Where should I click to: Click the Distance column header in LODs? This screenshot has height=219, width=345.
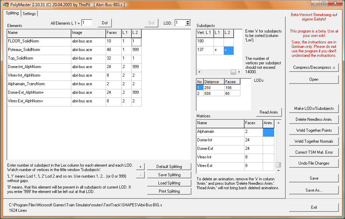pyautogui.click(x=214, y=82)
